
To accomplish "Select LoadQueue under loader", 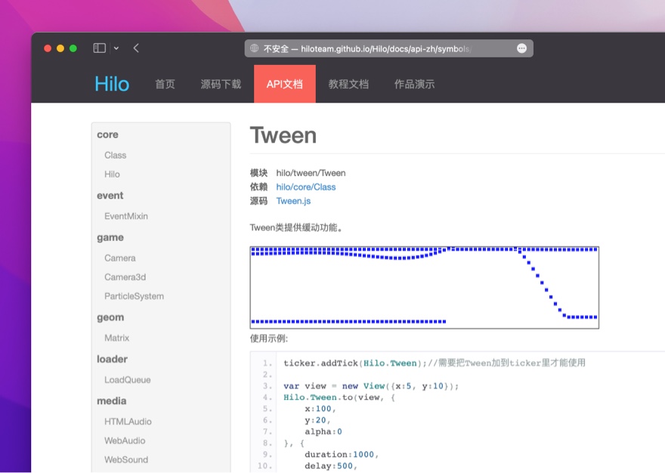I will coord(127,380).
